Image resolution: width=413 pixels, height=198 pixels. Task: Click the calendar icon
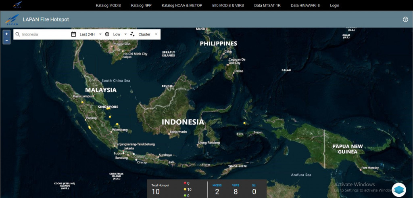(x=73, y=34)
